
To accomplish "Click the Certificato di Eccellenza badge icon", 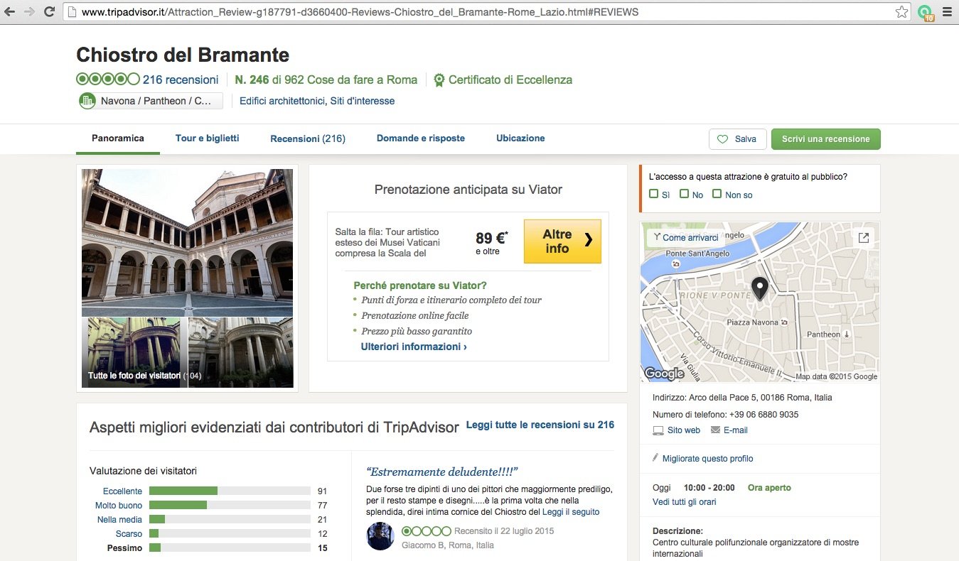I will 439,80.
